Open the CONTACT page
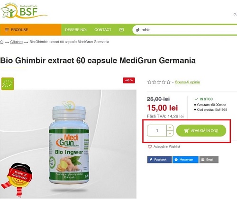 (103, 30)
